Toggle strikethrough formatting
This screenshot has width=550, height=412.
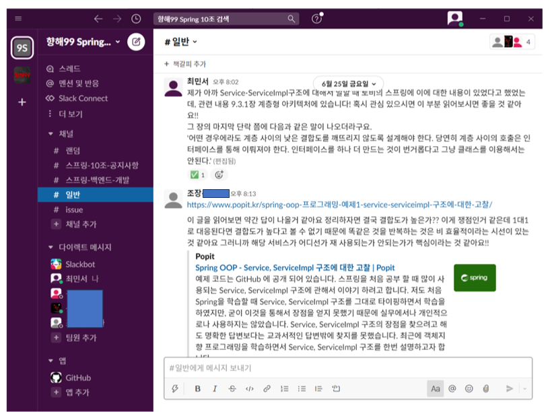tap(232, 388)
